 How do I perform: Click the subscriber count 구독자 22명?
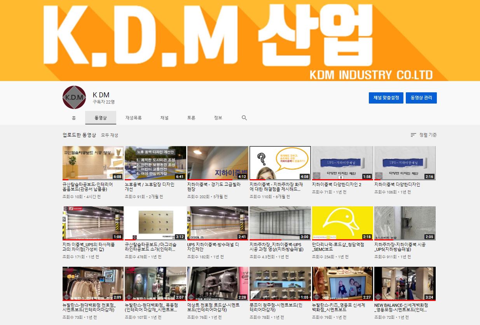pos(104,102)
